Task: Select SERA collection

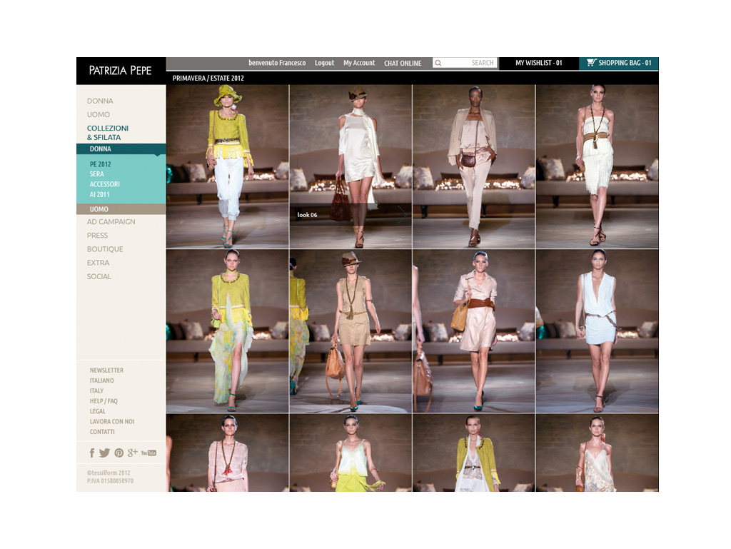Action: pyautogui.click(x=96, y=173)
